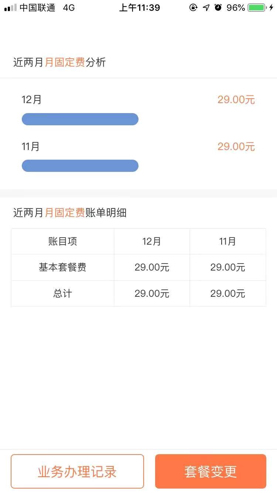Tap the 套餐变更 button
This screenshot has width=277, height=493.
pyautogui.click(x=211, y=472)
